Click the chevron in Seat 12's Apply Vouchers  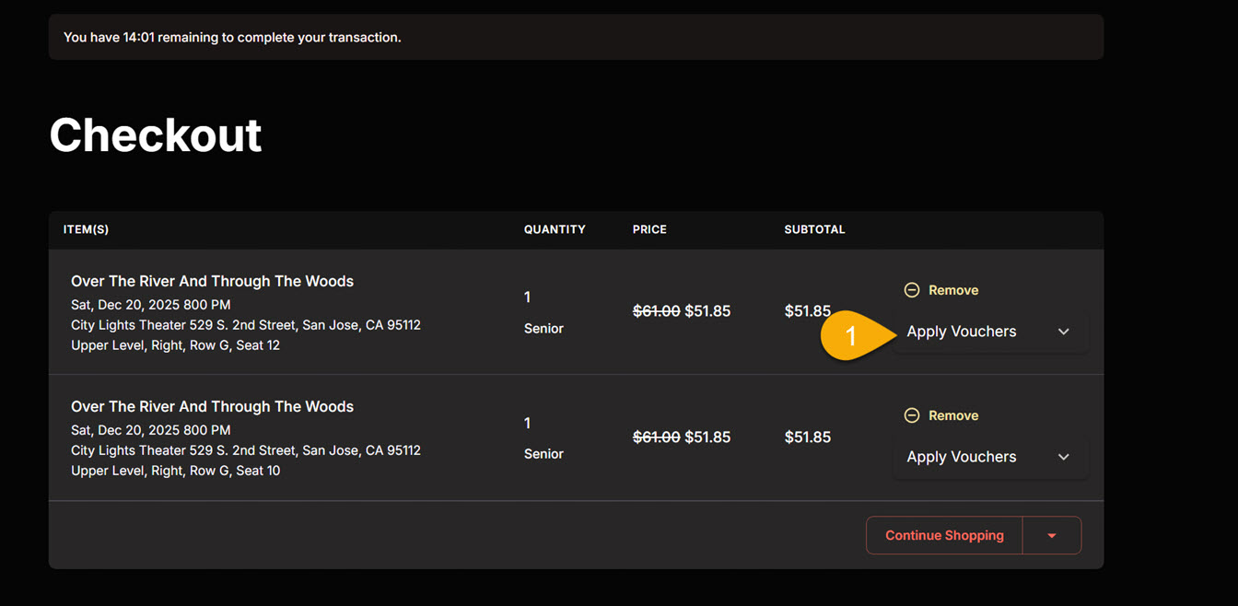coord(1064,332)
